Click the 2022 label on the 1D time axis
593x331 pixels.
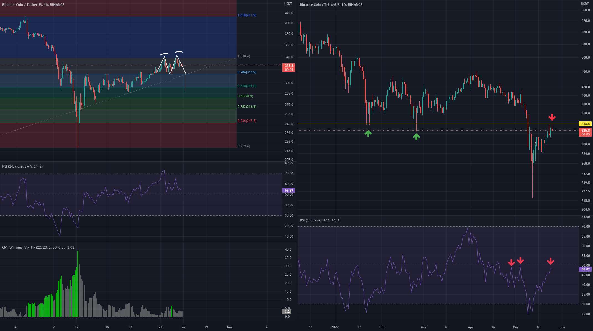tap(335, 327)
